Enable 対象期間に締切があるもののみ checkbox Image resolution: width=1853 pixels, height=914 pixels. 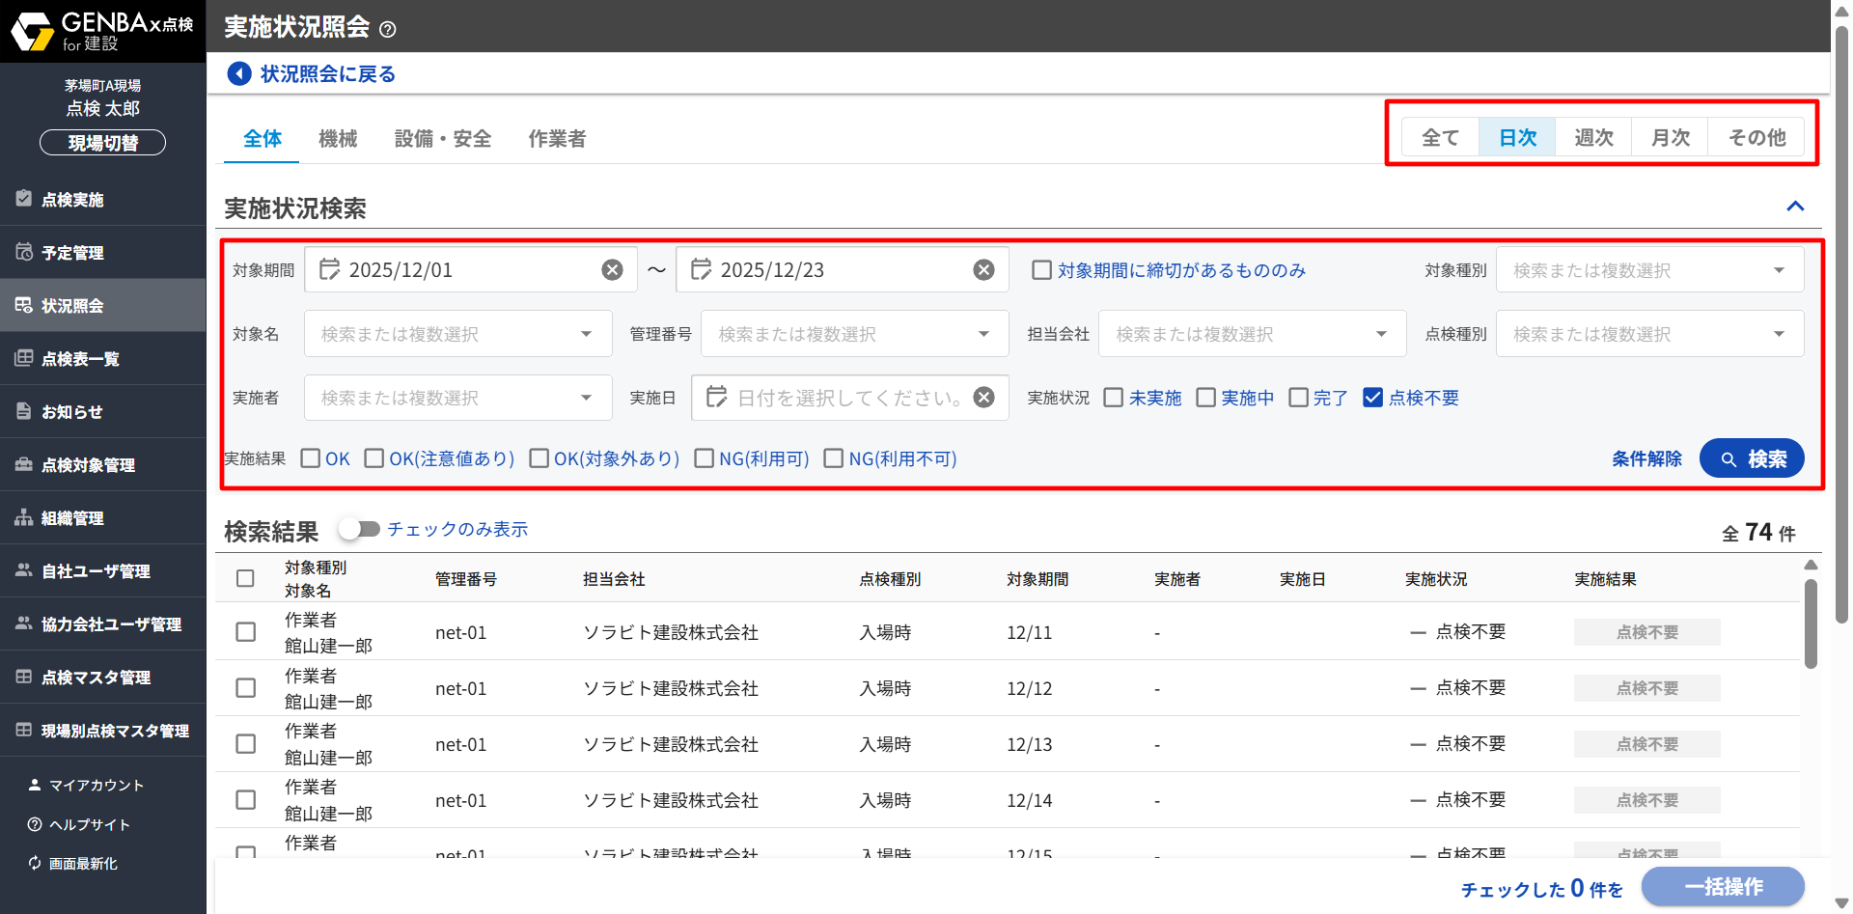[x=1042, y=270]
